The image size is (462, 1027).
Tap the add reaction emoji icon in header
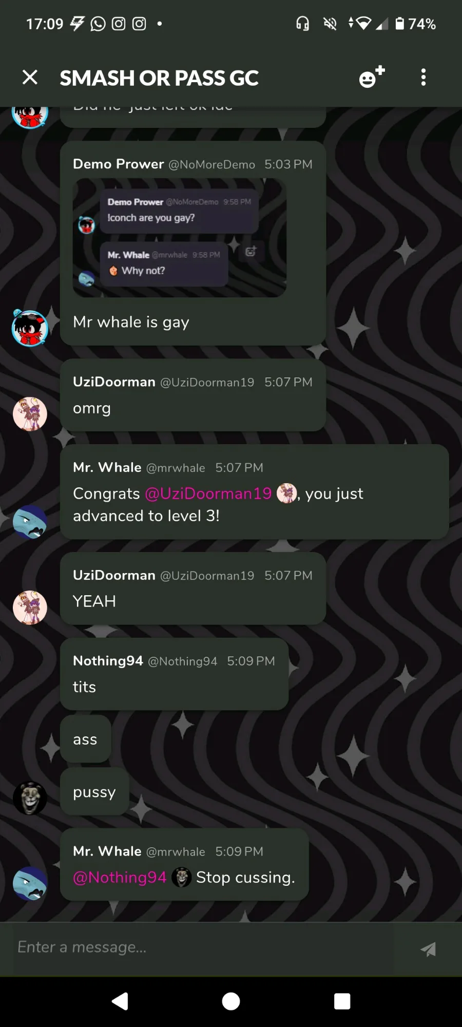click(372, 77)
